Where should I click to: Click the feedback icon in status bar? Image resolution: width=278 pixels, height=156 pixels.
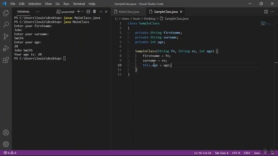click(265, 153)
